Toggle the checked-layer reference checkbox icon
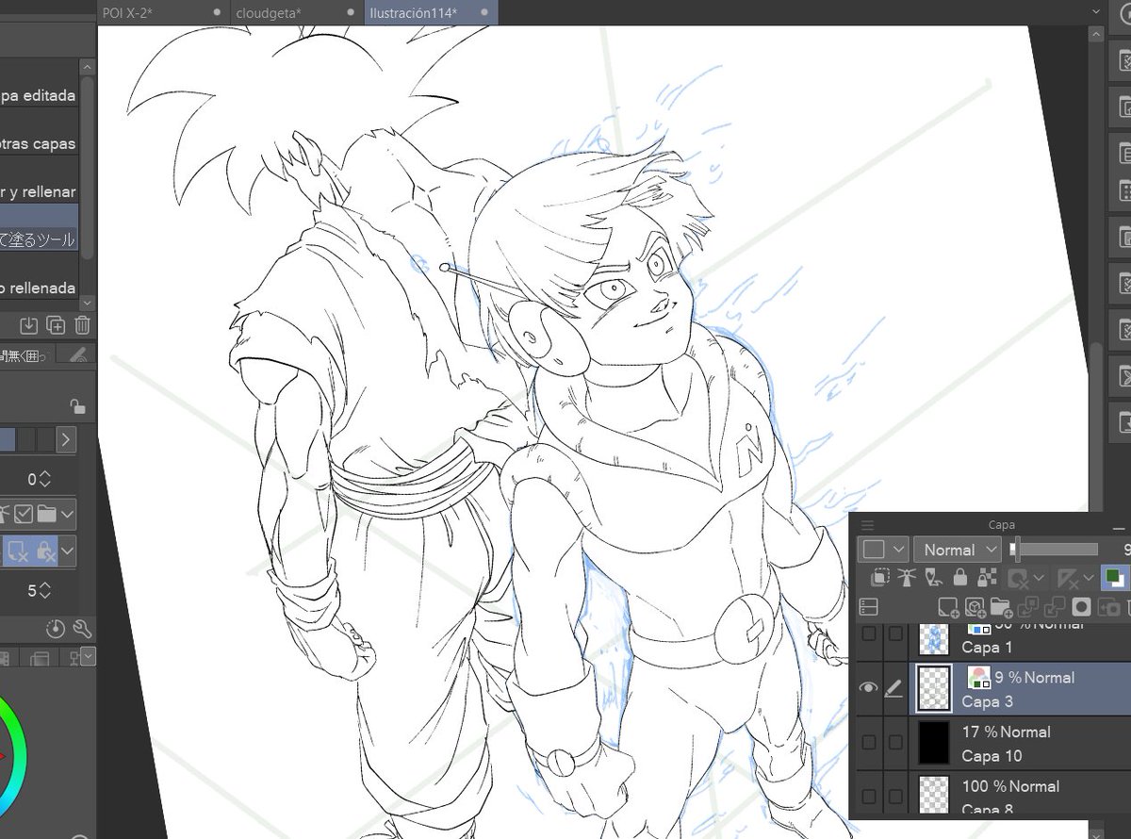This screenshot has width=1131, height=839. tap(24, 514)
